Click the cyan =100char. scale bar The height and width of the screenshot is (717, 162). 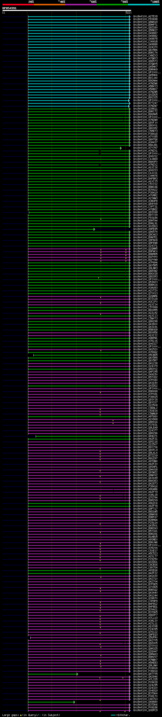click(x=113, y=715)
